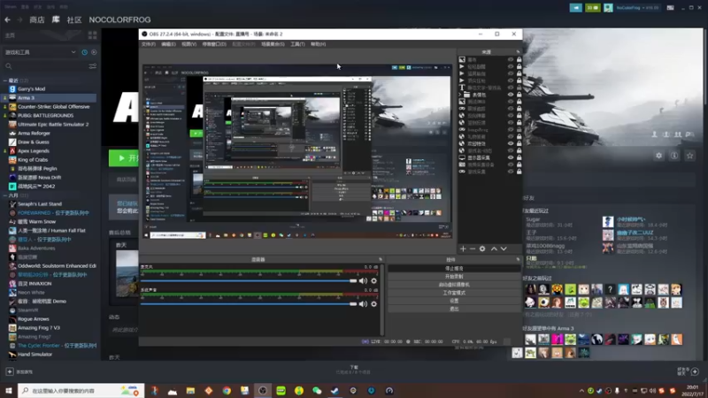Click 启动虚拟摄像机 button in OBS
The width and height of the screenshot is (708, 398).
(454, 284)
